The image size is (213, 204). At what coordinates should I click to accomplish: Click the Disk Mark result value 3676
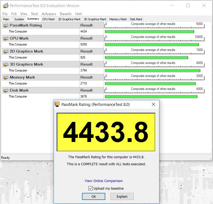coord(84,96)
